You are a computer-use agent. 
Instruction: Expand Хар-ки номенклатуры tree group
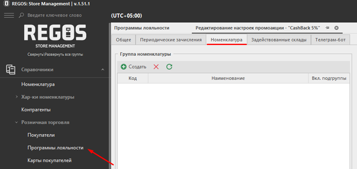16,97
